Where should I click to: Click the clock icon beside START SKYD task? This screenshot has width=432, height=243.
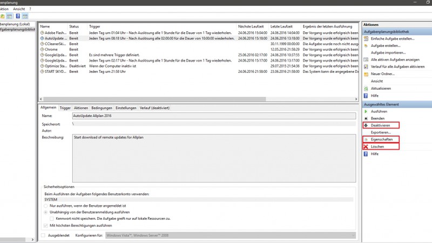tap(42, 71)
